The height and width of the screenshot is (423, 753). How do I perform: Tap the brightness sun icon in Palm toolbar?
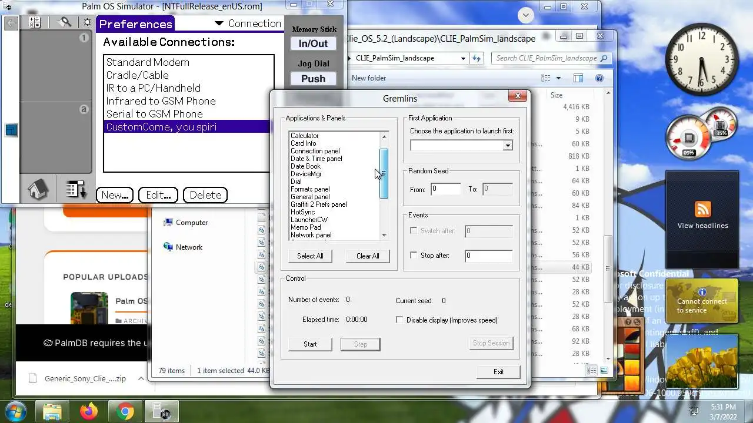[87, 22]
